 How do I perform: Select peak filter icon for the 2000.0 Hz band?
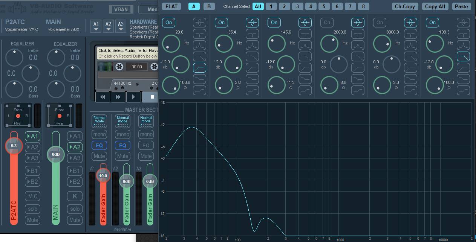[x=358, y=23]
